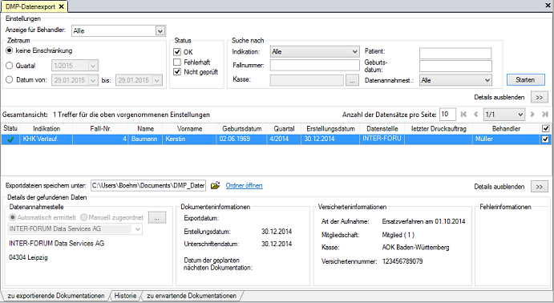Enable the Fehlerhaft status checkbox
The height and width of the screenshot is (303, 554).
(x=177, y=63)
